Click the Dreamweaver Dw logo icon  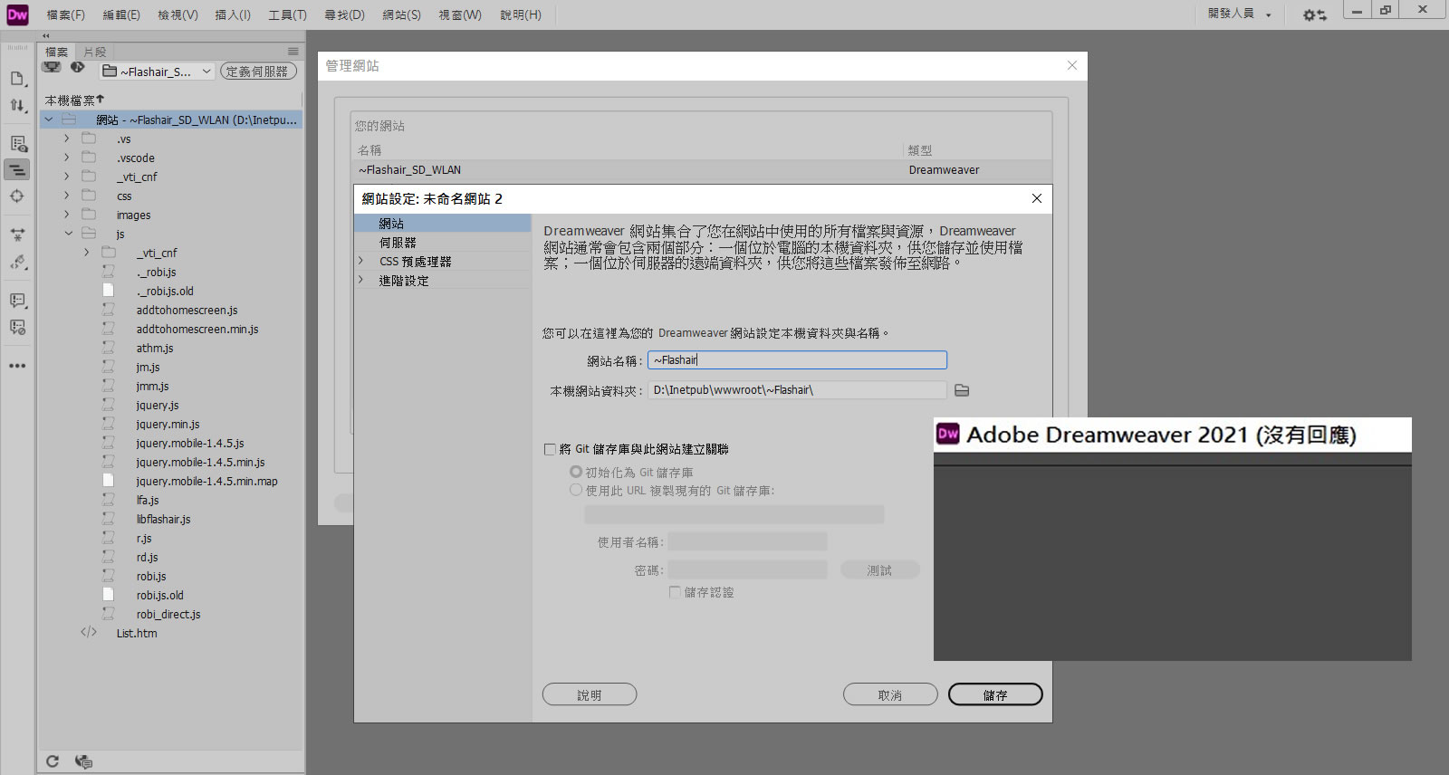coord(17,14)
